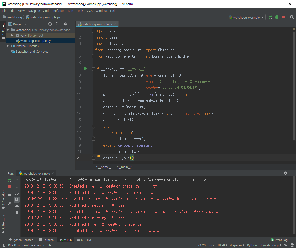Toggle tool window quick access in status bar

click(4, 245)
